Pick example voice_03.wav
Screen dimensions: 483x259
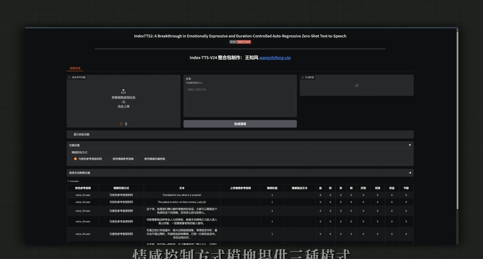click(83, 211)
